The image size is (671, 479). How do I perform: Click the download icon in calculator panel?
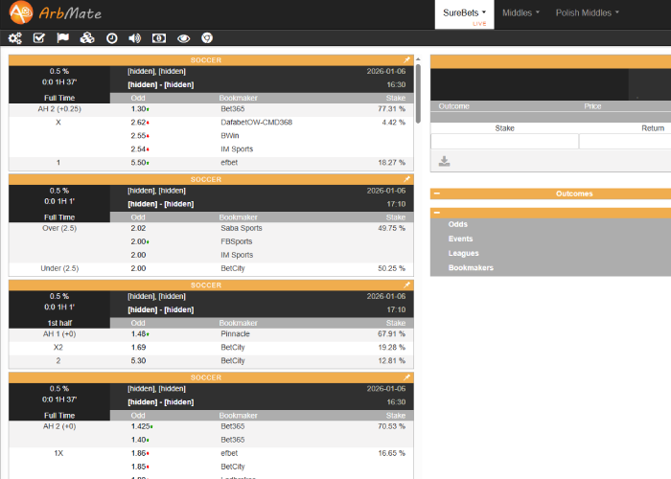pyautogui.click(x=444, y=161)
